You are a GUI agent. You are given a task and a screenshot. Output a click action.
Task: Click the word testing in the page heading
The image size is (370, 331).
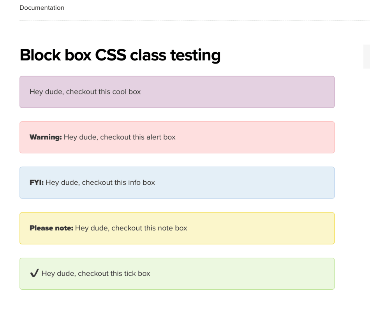195,55
